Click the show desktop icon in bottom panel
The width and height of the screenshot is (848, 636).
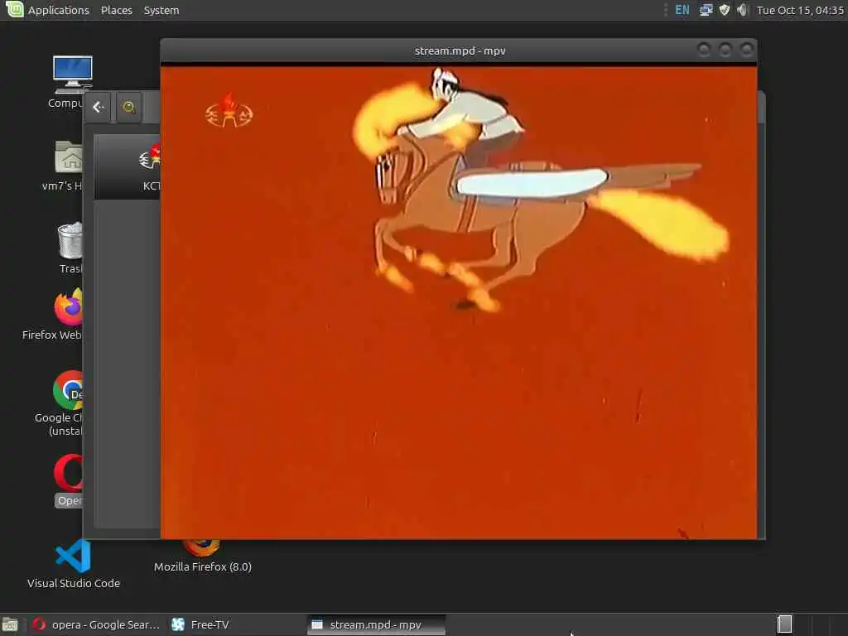tap(10, 624)
